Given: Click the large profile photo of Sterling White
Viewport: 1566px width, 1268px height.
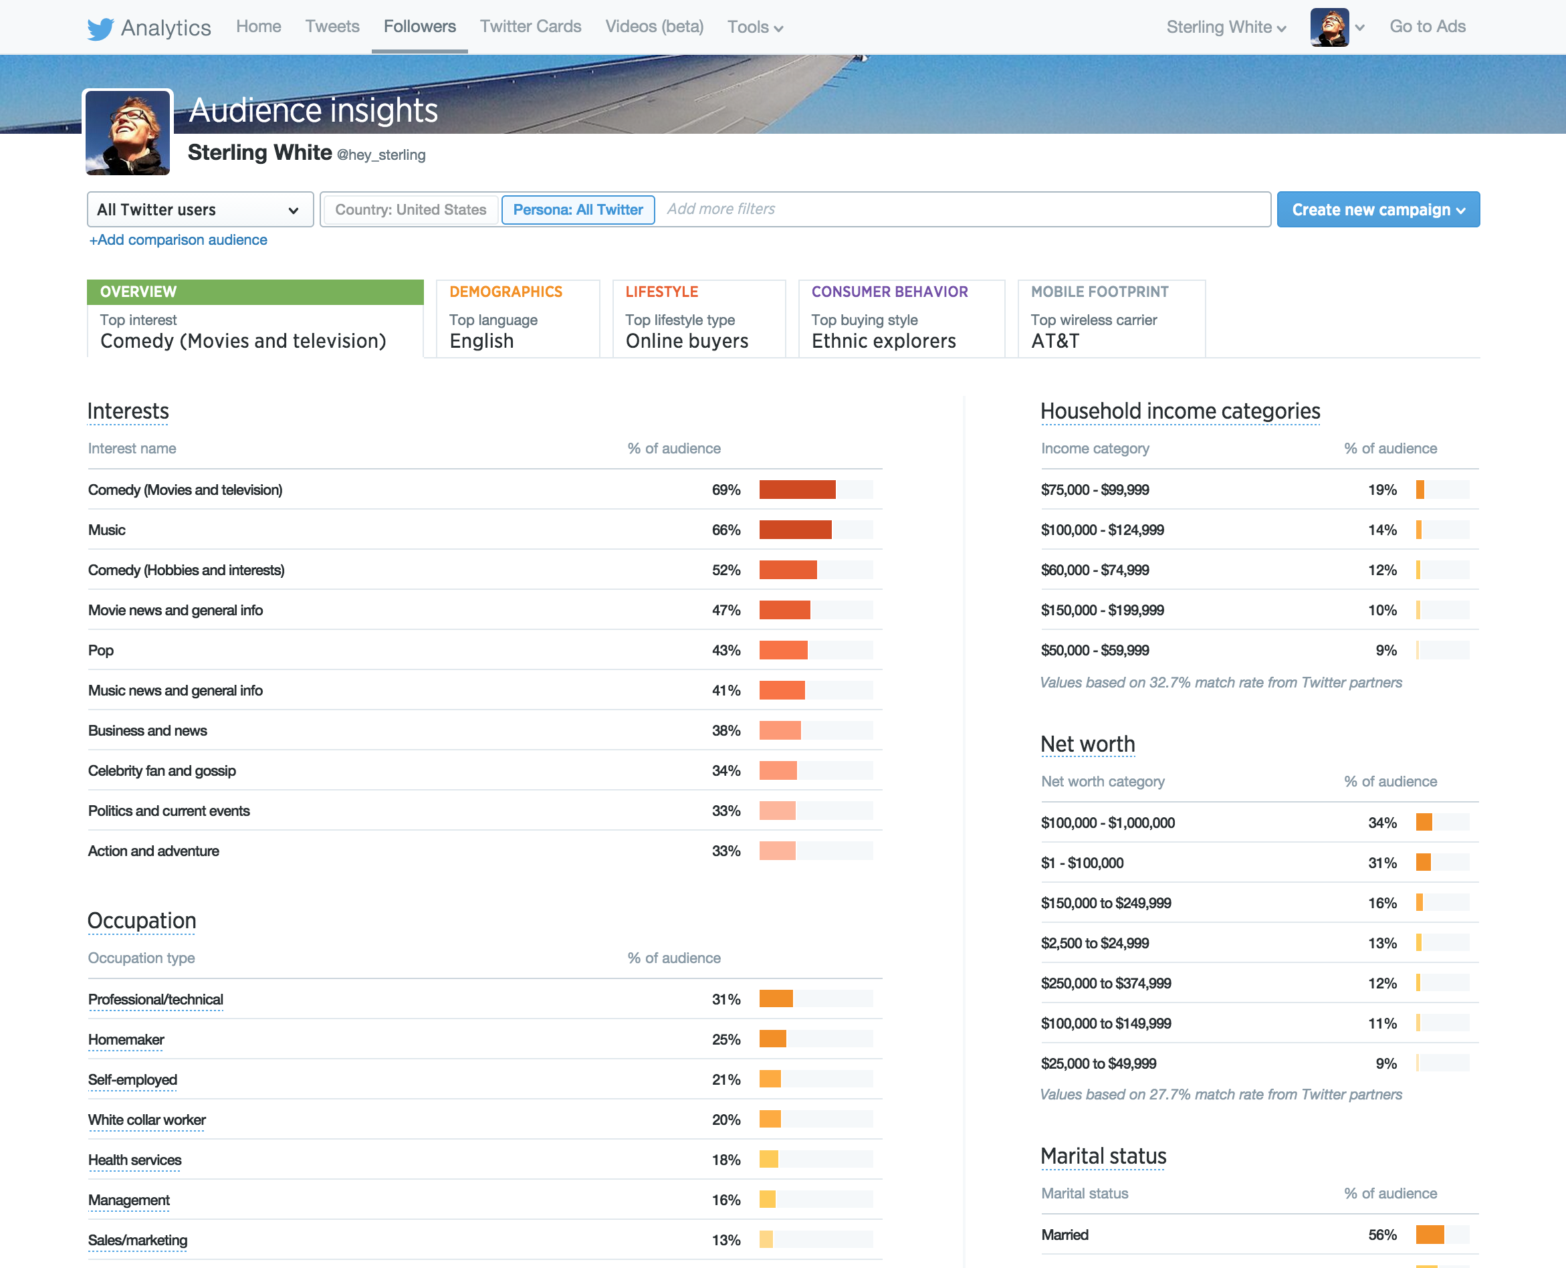Looking at the screenshot, I should point(128,133).
